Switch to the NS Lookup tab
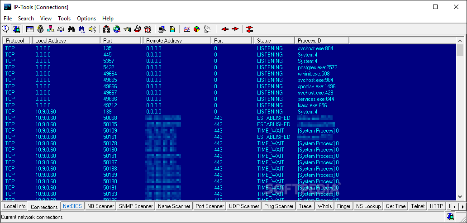 368,206
